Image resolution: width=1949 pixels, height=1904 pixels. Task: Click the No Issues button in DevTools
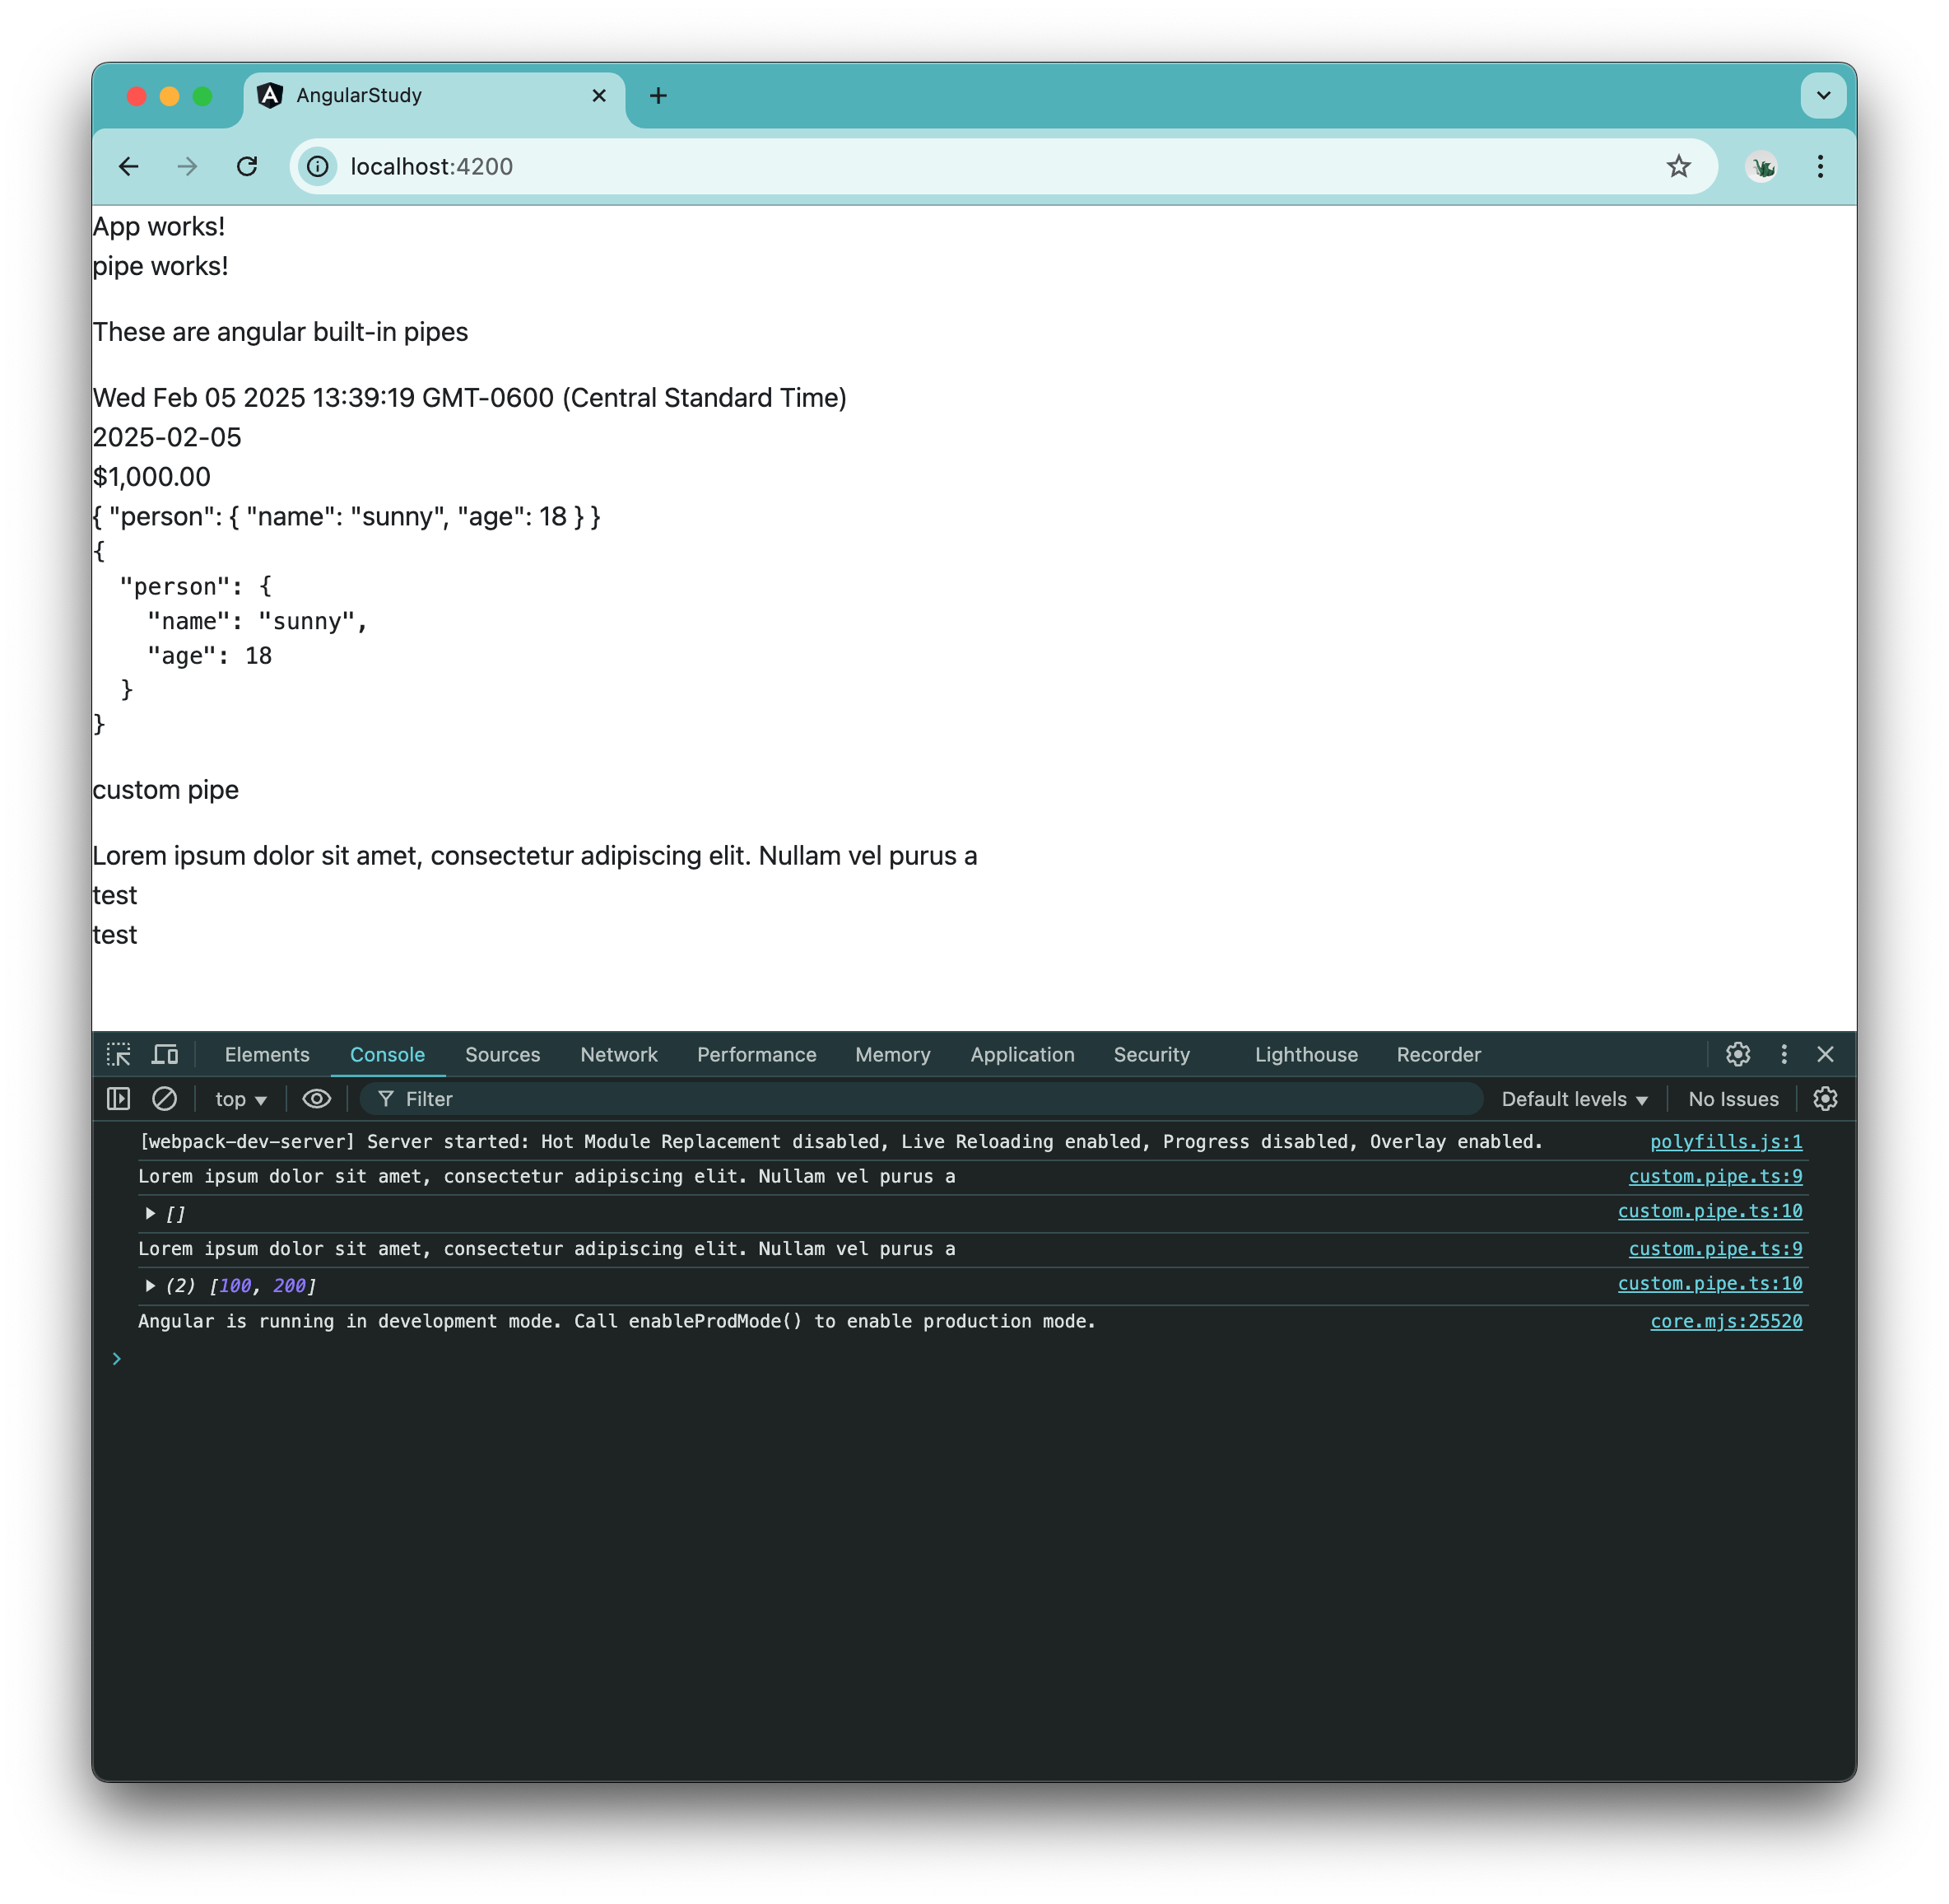tap(1734, 1099)
